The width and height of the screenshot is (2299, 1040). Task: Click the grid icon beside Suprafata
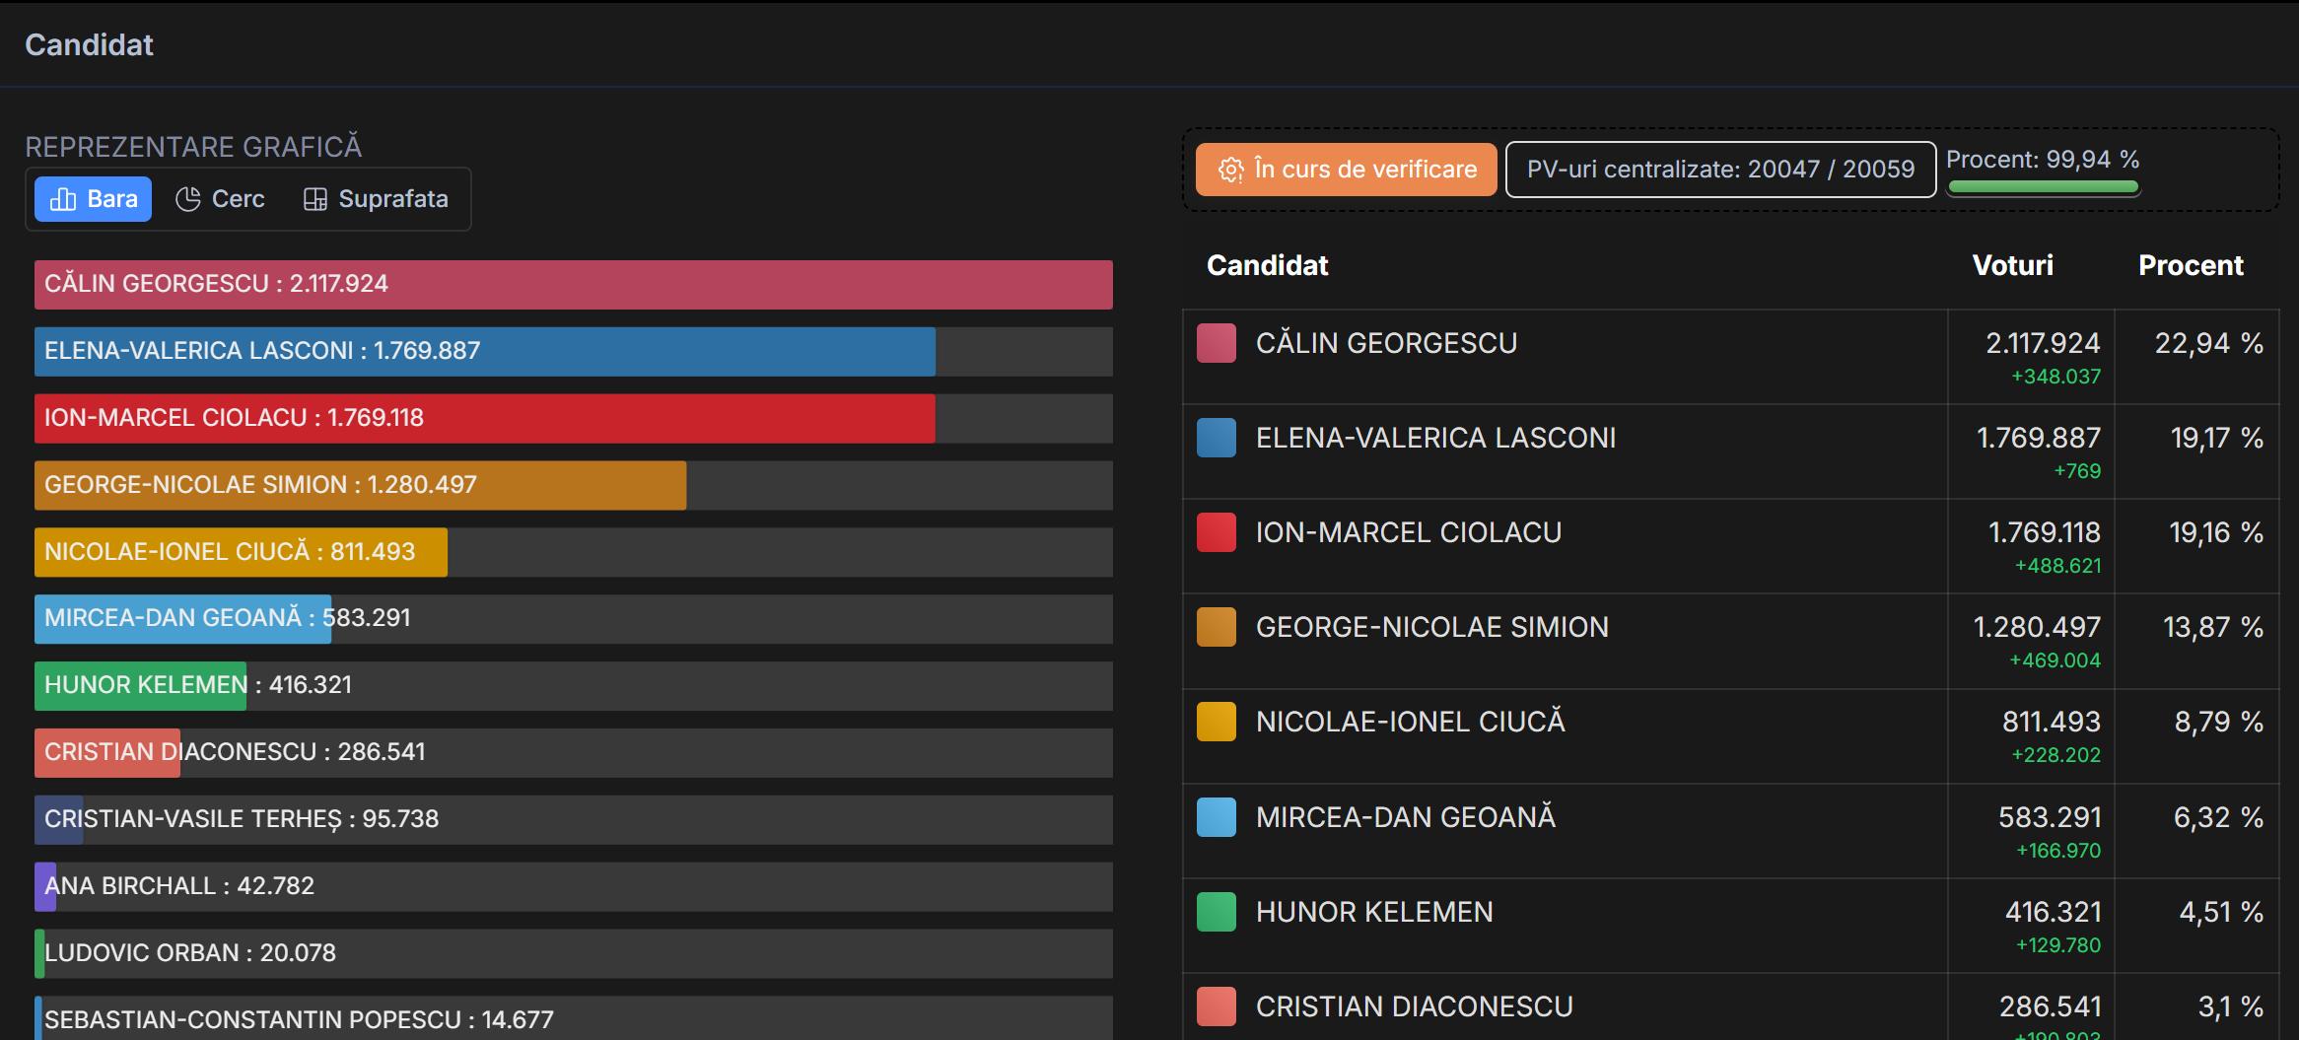314,199
